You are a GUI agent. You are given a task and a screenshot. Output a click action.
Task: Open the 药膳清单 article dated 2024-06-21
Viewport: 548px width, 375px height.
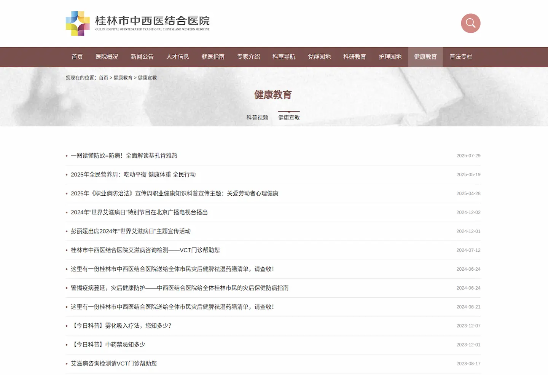tap(172, 307)
